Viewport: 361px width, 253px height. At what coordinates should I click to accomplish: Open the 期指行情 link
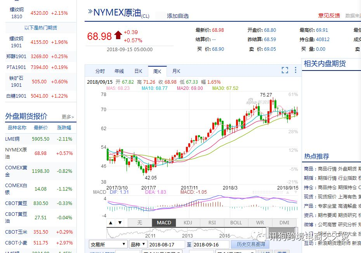pos(327,178)
